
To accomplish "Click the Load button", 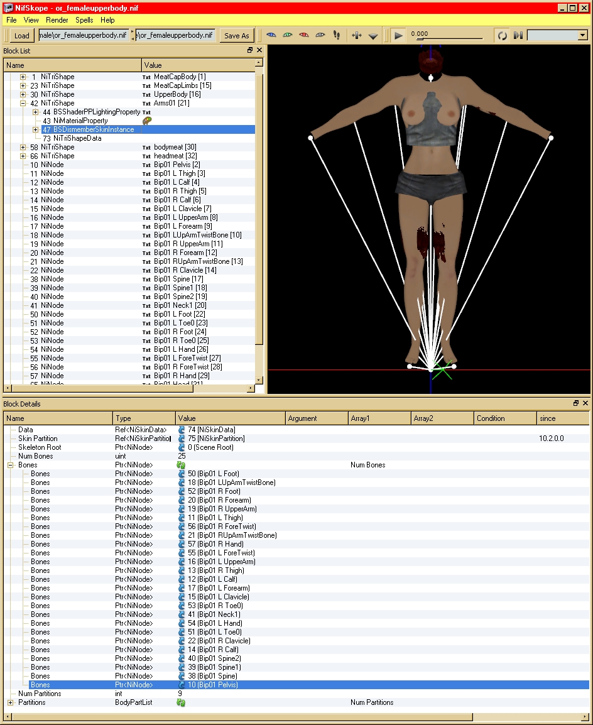I will point(22,36).
